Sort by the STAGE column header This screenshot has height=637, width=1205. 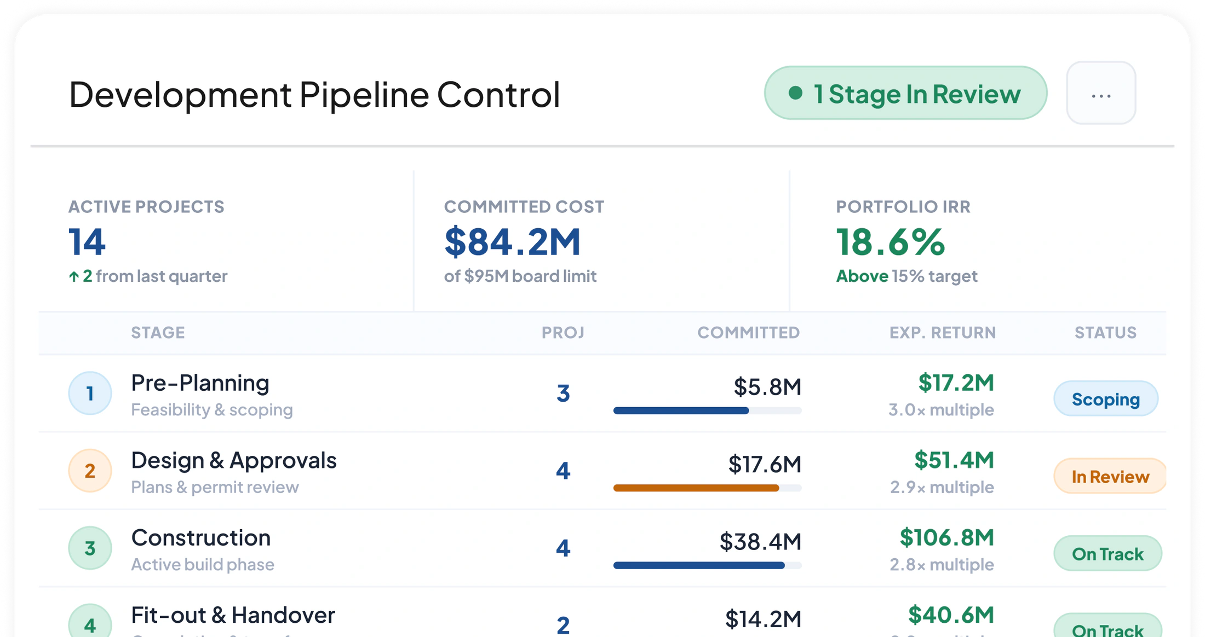[158, 332]
